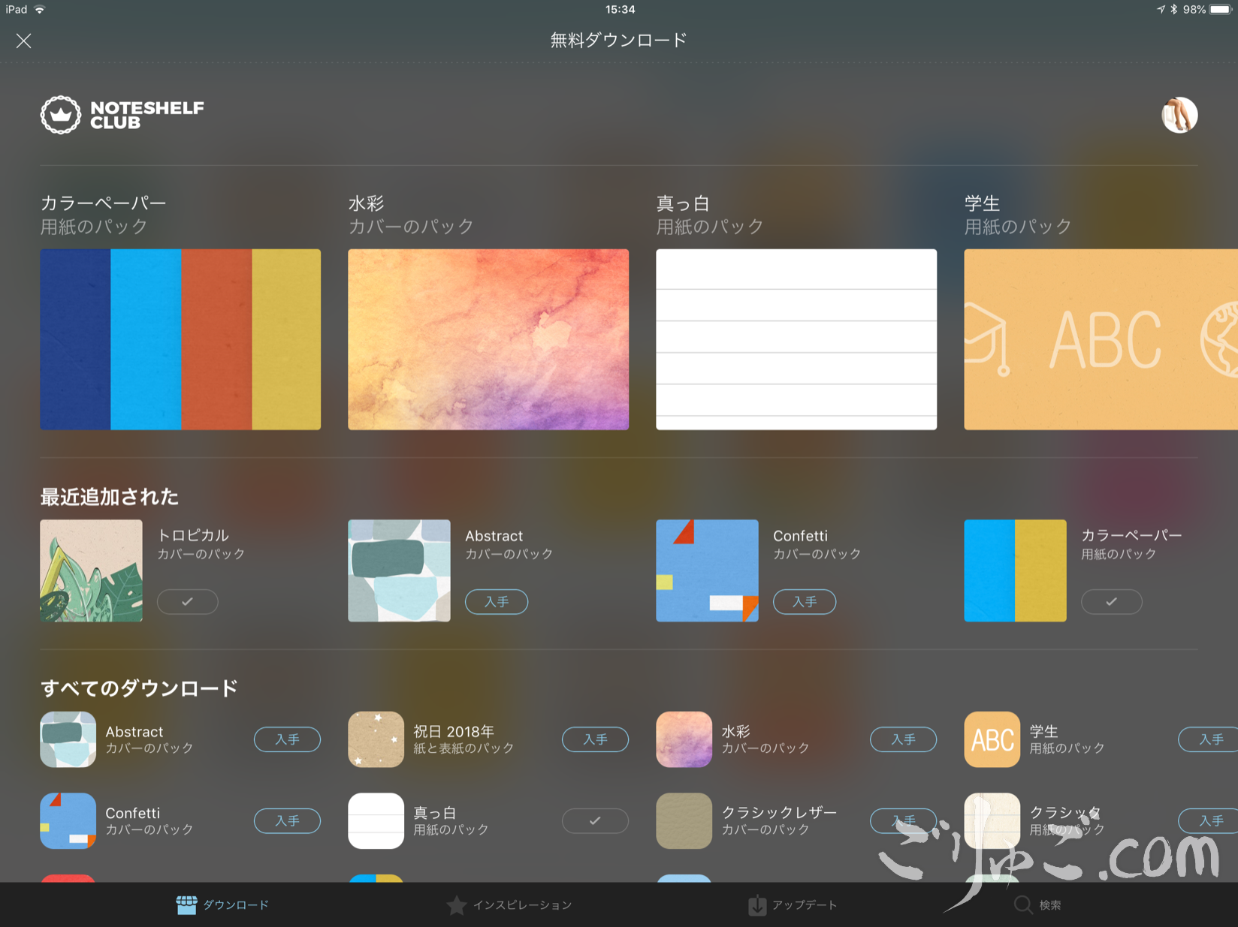Screen dimensions: 1238x927
Task: Toggle the checkmark for トロピカル pack
Action: tap(187, 602)
